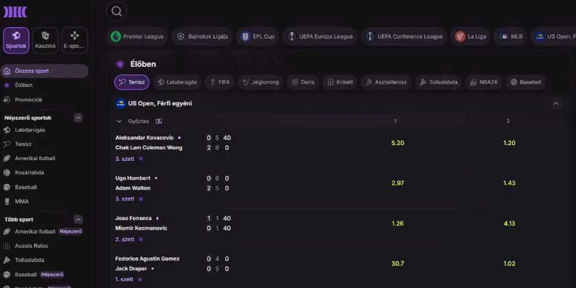Select Premier League shortcut chip
This screenshot has height=288, width=576.
coord(137,36)
